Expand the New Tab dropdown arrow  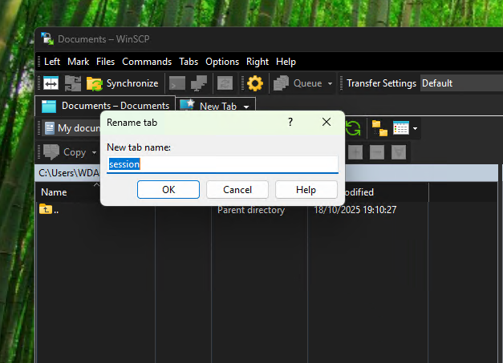246,106
